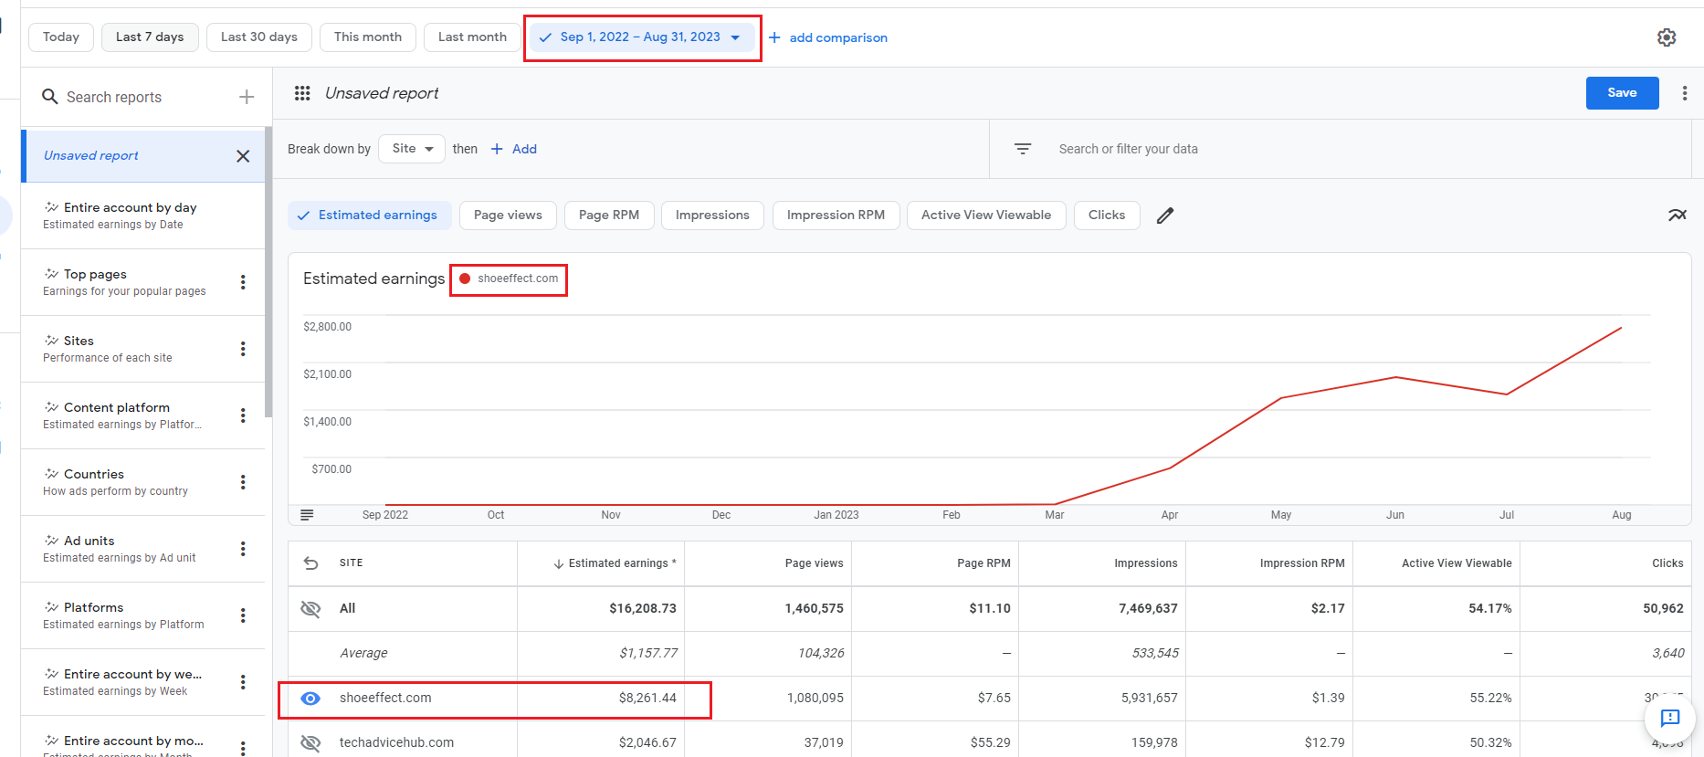
Task: Click the search reports magnifier icon
Action: [50, 97]
